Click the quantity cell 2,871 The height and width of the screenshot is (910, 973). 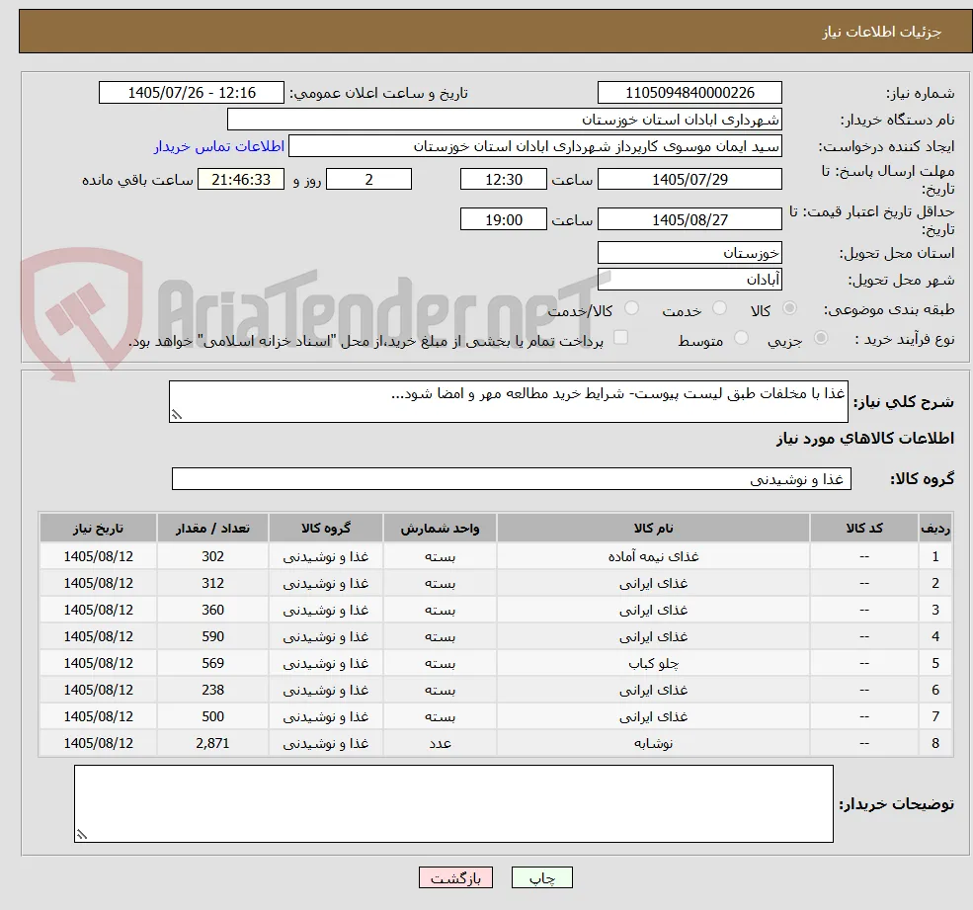point(212,744)
